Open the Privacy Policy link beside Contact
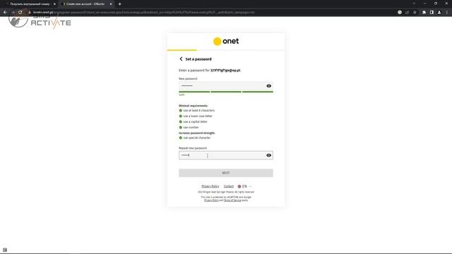The height and width of the screenshot is (254, 452). (210, 186)
